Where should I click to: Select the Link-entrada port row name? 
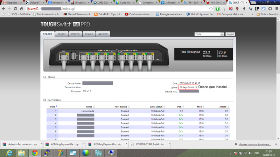coord(87,111)
